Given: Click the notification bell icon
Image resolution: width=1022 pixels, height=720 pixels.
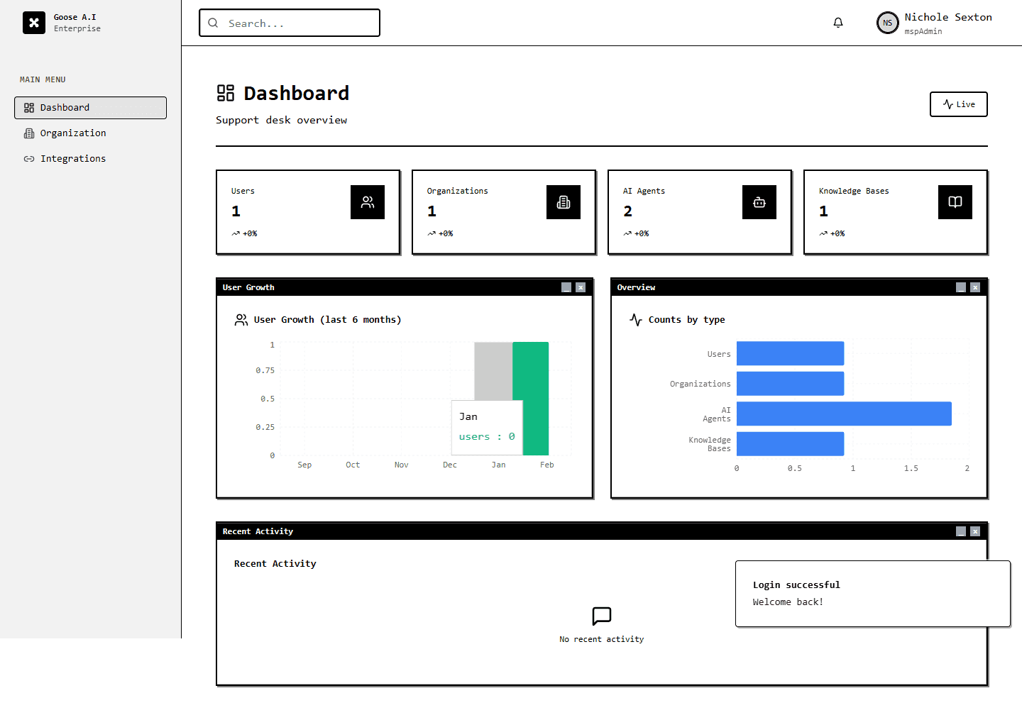Looking at the screenshot, I should (x=838, y=22).
